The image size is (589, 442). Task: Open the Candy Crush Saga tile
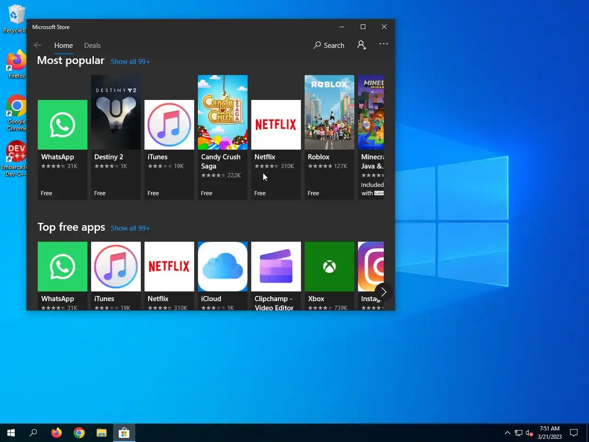[x=223, y=137]
